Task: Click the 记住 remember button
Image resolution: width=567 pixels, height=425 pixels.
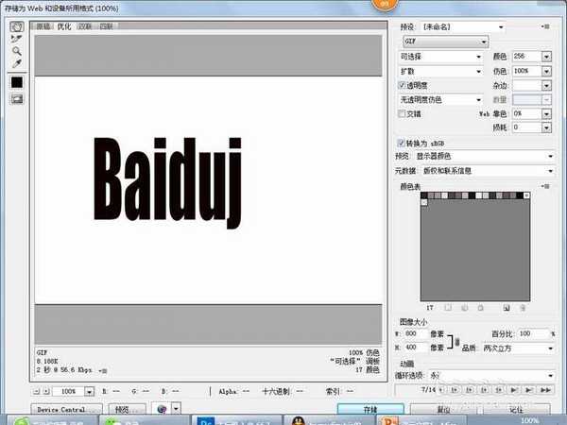Action: tap(517, 410)
